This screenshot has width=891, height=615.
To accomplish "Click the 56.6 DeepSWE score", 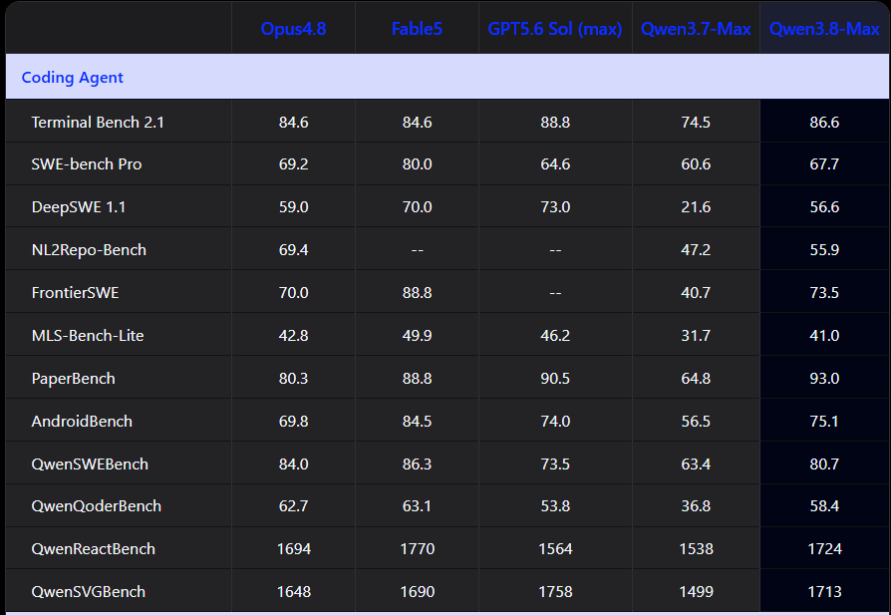I will (x=824, y=207).
